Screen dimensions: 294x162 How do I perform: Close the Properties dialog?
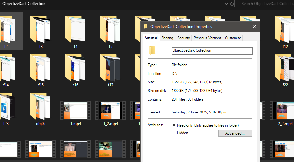[x=254, y=27]
